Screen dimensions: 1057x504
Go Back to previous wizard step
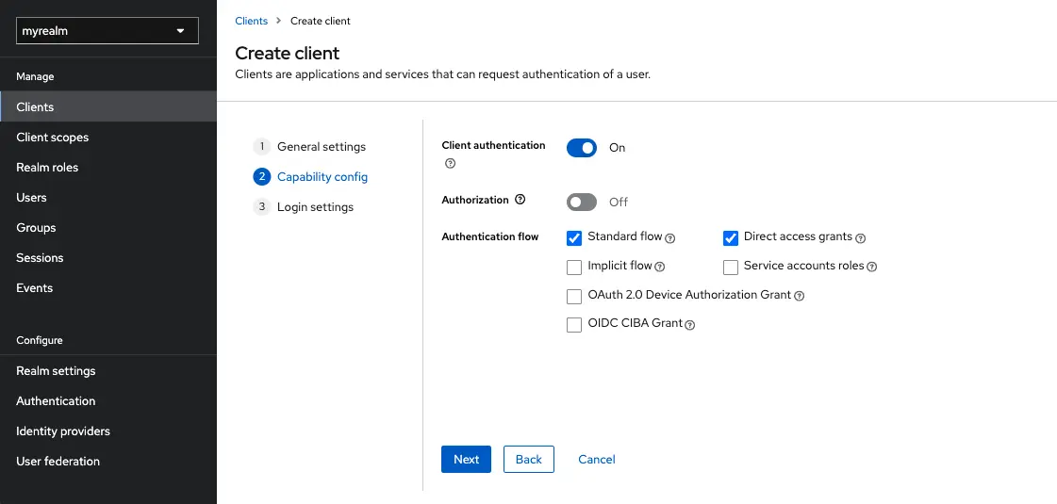click(x=528, y=459)
